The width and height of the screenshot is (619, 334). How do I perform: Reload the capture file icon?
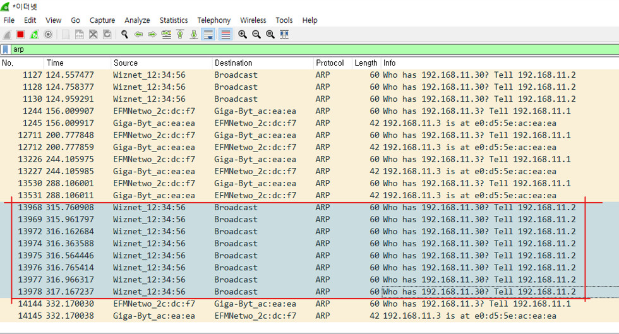[107, 35]
